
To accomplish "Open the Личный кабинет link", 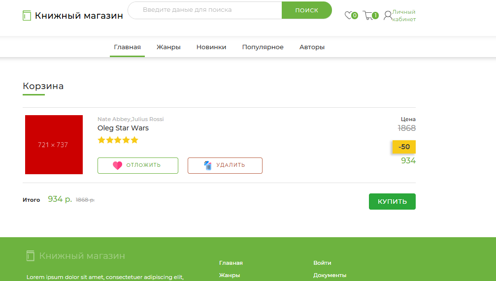I will point(404,15).
